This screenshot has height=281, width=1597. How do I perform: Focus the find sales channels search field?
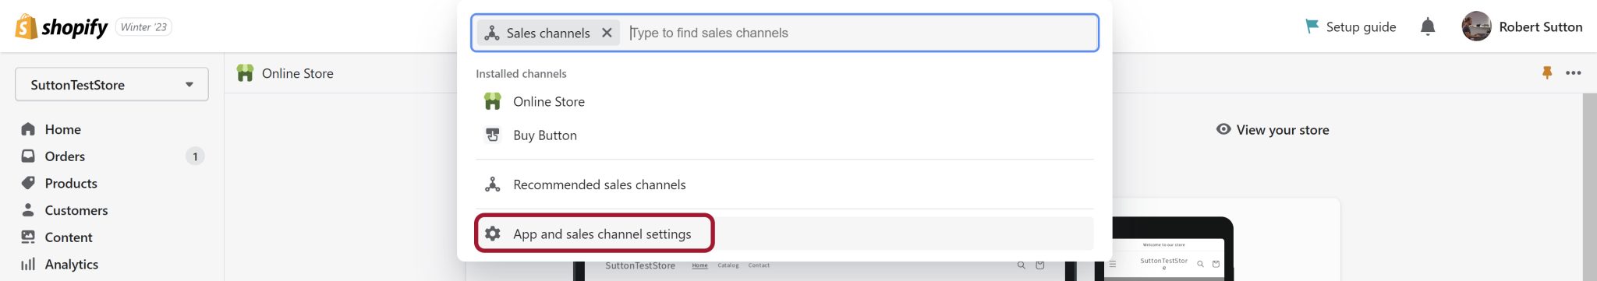(x=861, y=33)
